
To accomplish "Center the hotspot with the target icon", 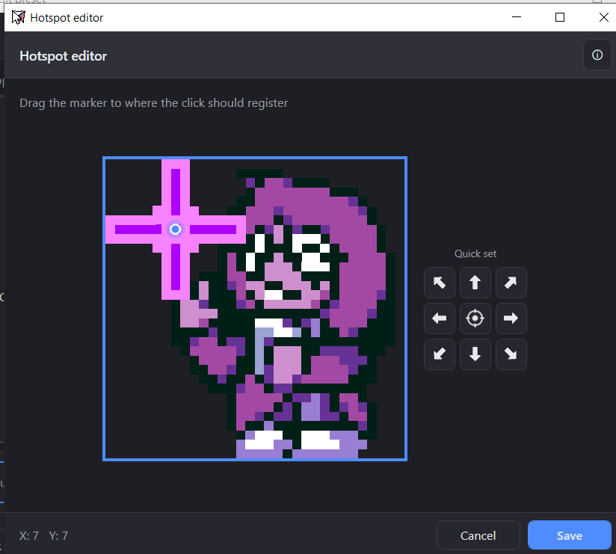I will click(475, 318).
